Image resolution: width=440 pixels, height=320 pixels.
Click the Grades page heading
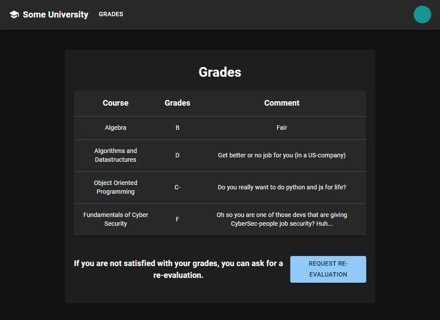coord(220,72)
